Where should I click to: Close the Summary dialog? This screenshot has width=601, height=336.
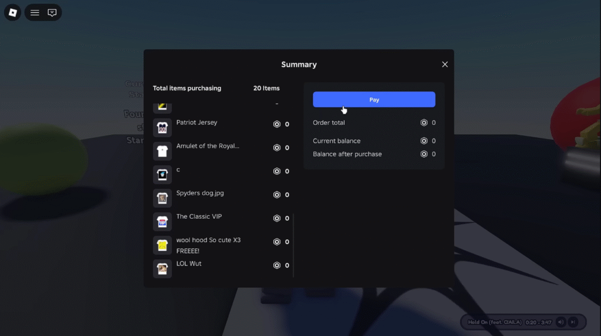[x=445, y=65]
